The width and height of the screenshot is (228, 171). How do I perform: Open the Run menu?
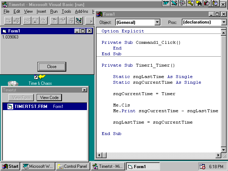(54, 11)
